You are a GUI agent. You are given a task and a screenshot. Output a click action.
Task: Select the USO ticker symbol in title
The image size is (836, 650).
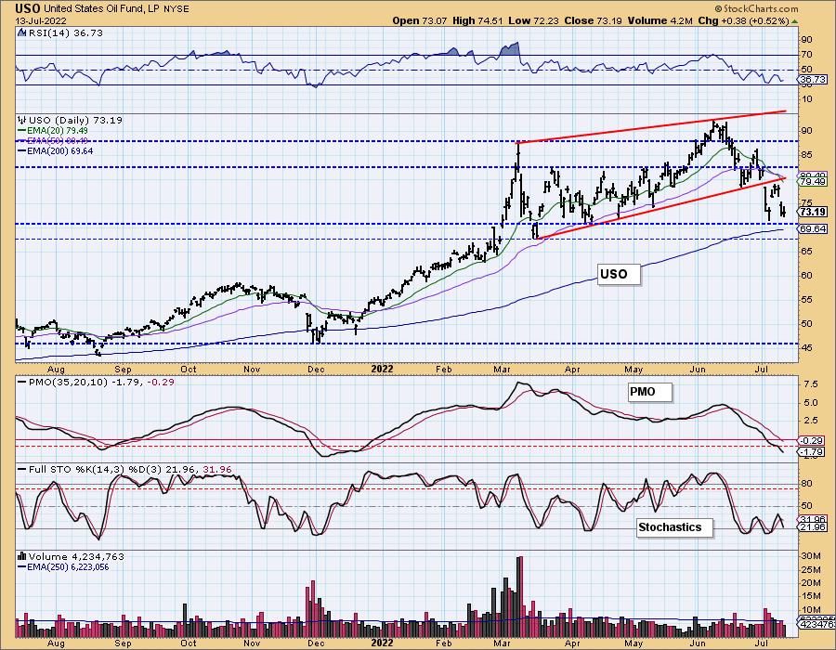28,8
